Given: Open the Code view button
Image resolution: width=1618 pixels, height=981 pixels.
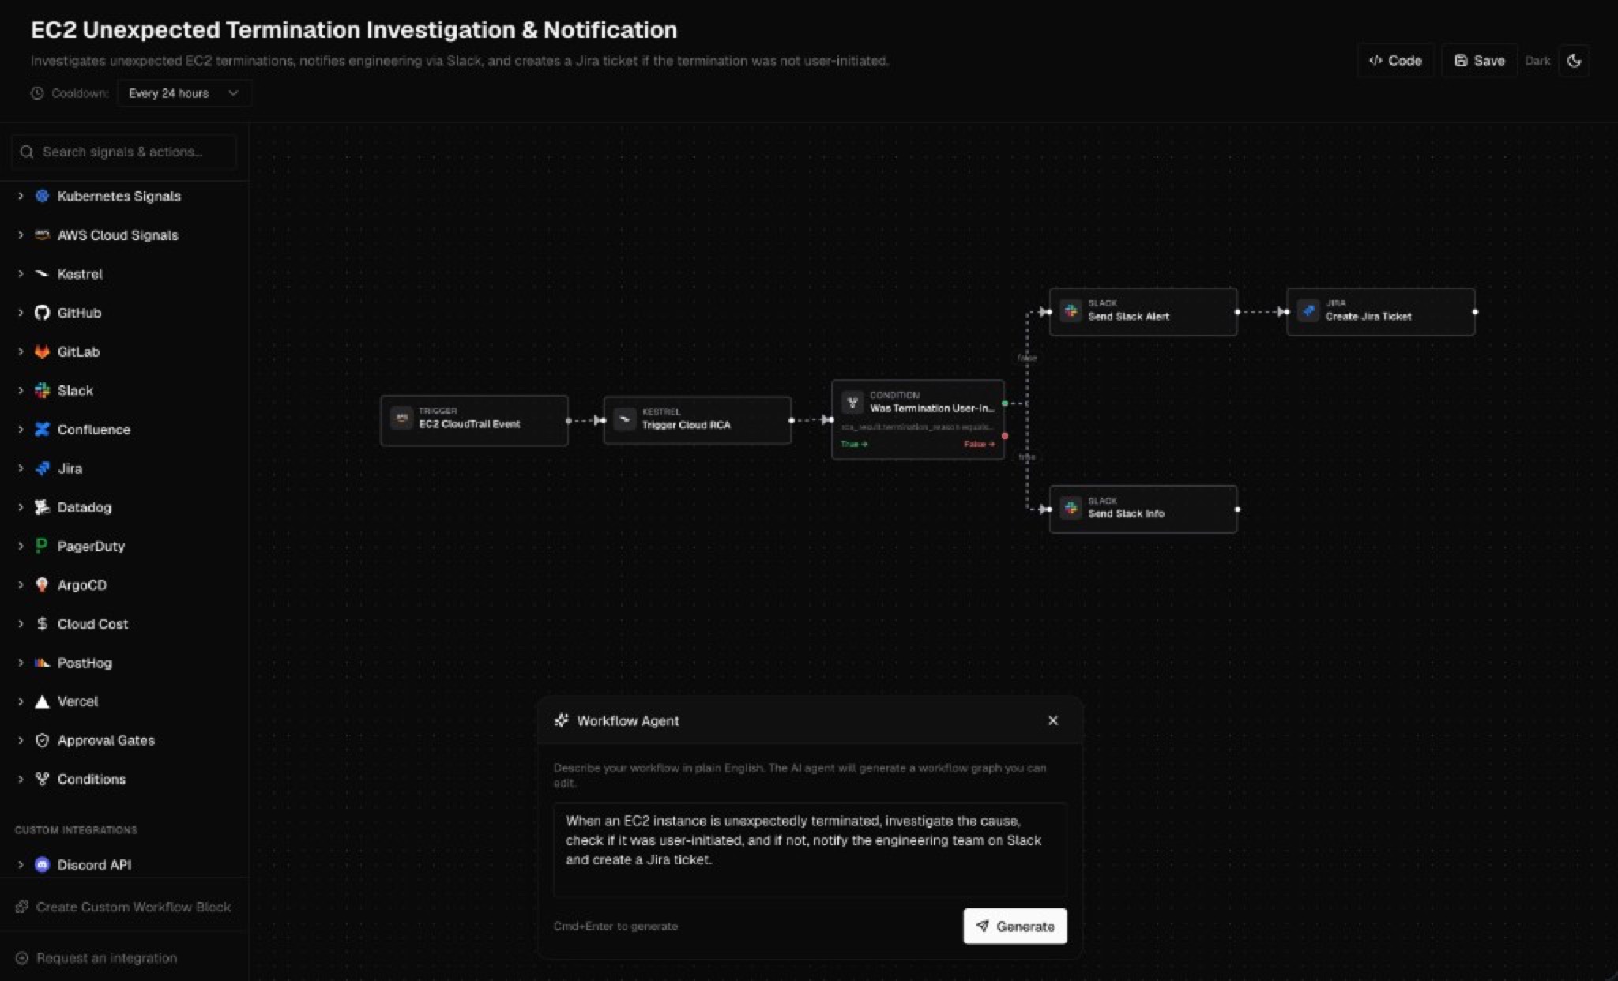Looking at the screenshot, I should [1395, 61].
